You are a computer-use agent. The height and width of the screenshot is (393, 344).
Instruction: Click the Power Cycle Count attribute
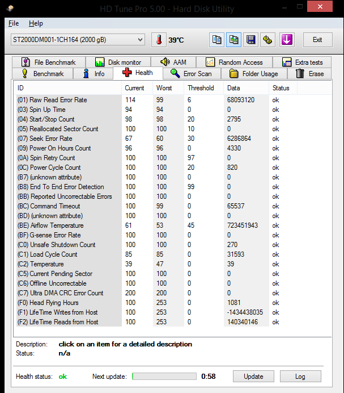pos(156,168)
